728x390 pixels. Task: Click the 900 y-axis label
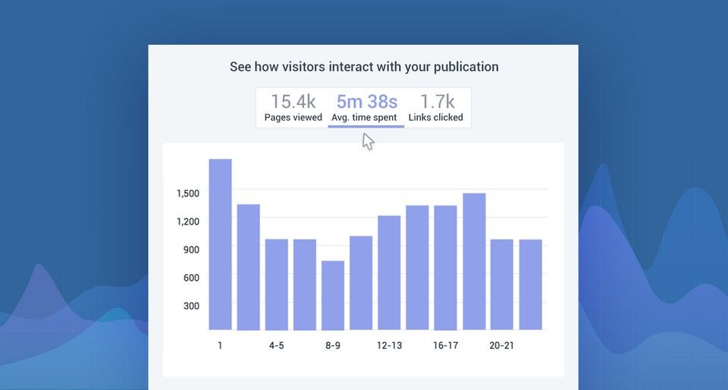coord(190,249)
